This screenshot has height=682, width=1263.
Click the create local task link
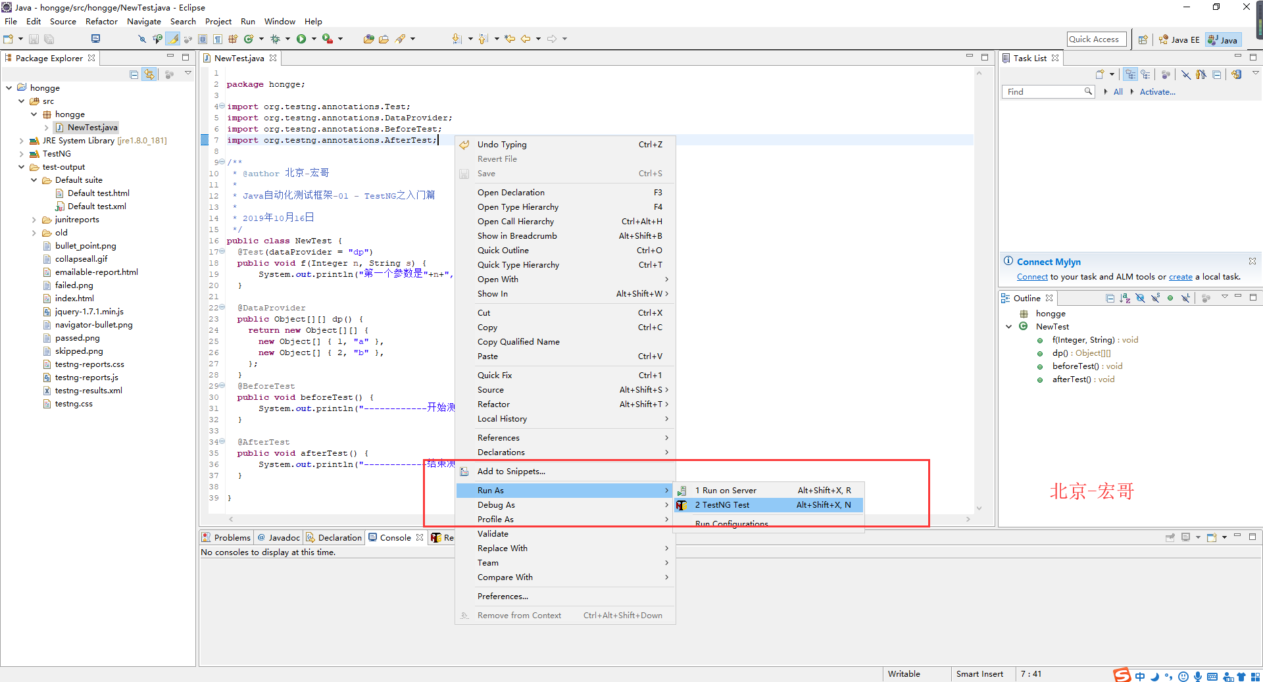pos(1180,277)
